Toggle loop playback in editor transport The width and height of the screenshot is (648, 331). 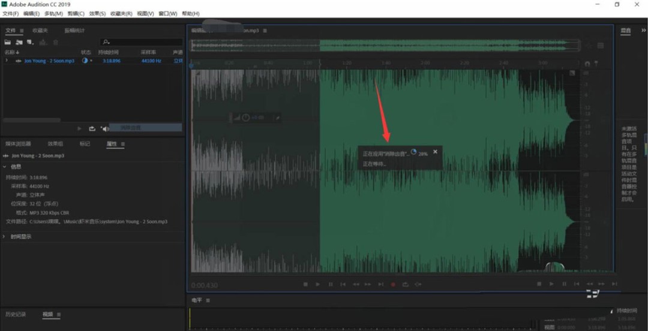[x=405, y=284]
